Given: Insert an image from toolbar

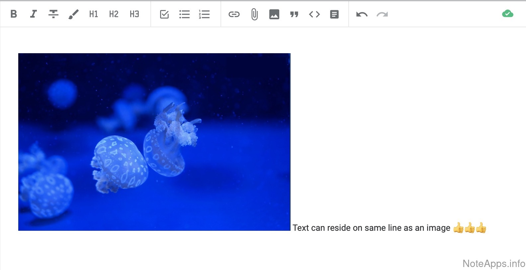Looking at the screenshot, I should coord(274,14).
